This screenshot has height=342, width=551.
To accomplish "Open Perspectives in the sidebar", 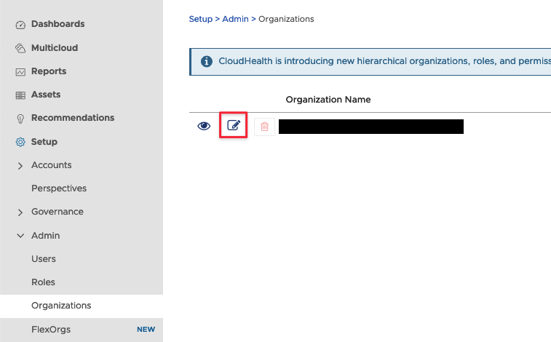I will pos(59,188).
